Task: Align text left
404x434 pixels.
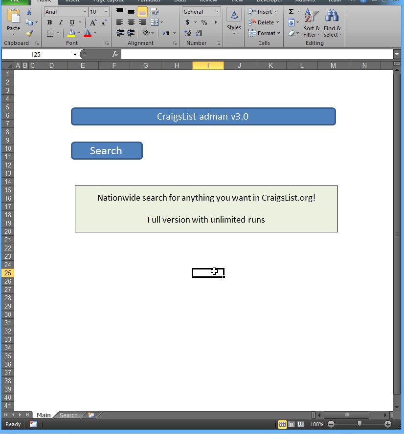Action: (120, 22)
